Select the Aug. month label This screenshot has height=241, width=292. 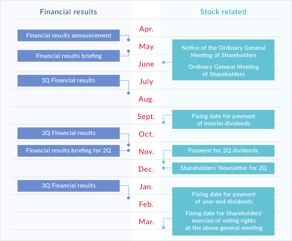coord(146,99)
